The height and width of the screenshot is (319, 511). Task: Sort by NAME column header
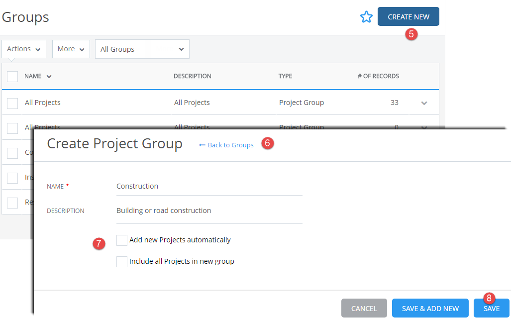[38, 76]
